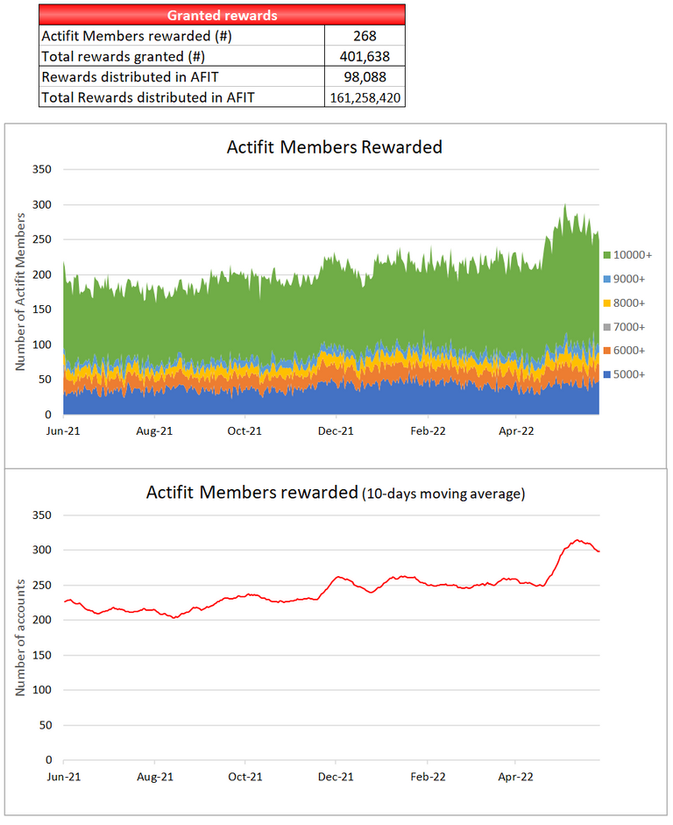
Task: Click 'Actifit Members Rewarded' area chart title
Action: (335, 146)
